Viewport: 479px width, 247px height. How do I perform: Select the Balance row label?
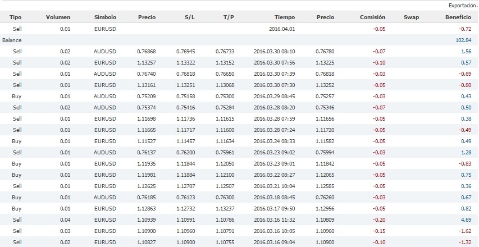(x=11, y=40)
